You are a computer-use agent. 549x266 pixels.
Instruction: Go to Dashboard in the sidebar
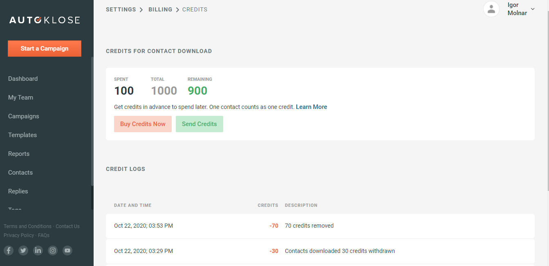(23, 79)
